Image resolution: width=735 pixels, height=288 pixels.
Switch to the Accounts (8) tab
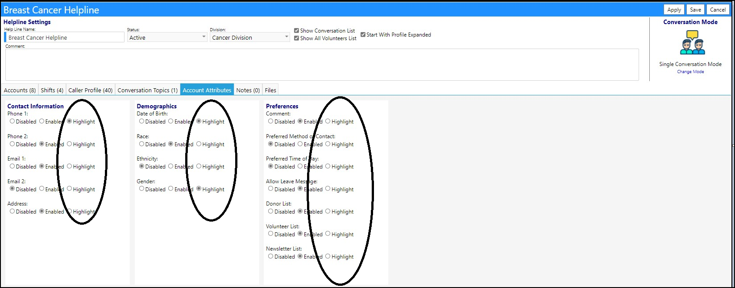click(x=20, y=90)
